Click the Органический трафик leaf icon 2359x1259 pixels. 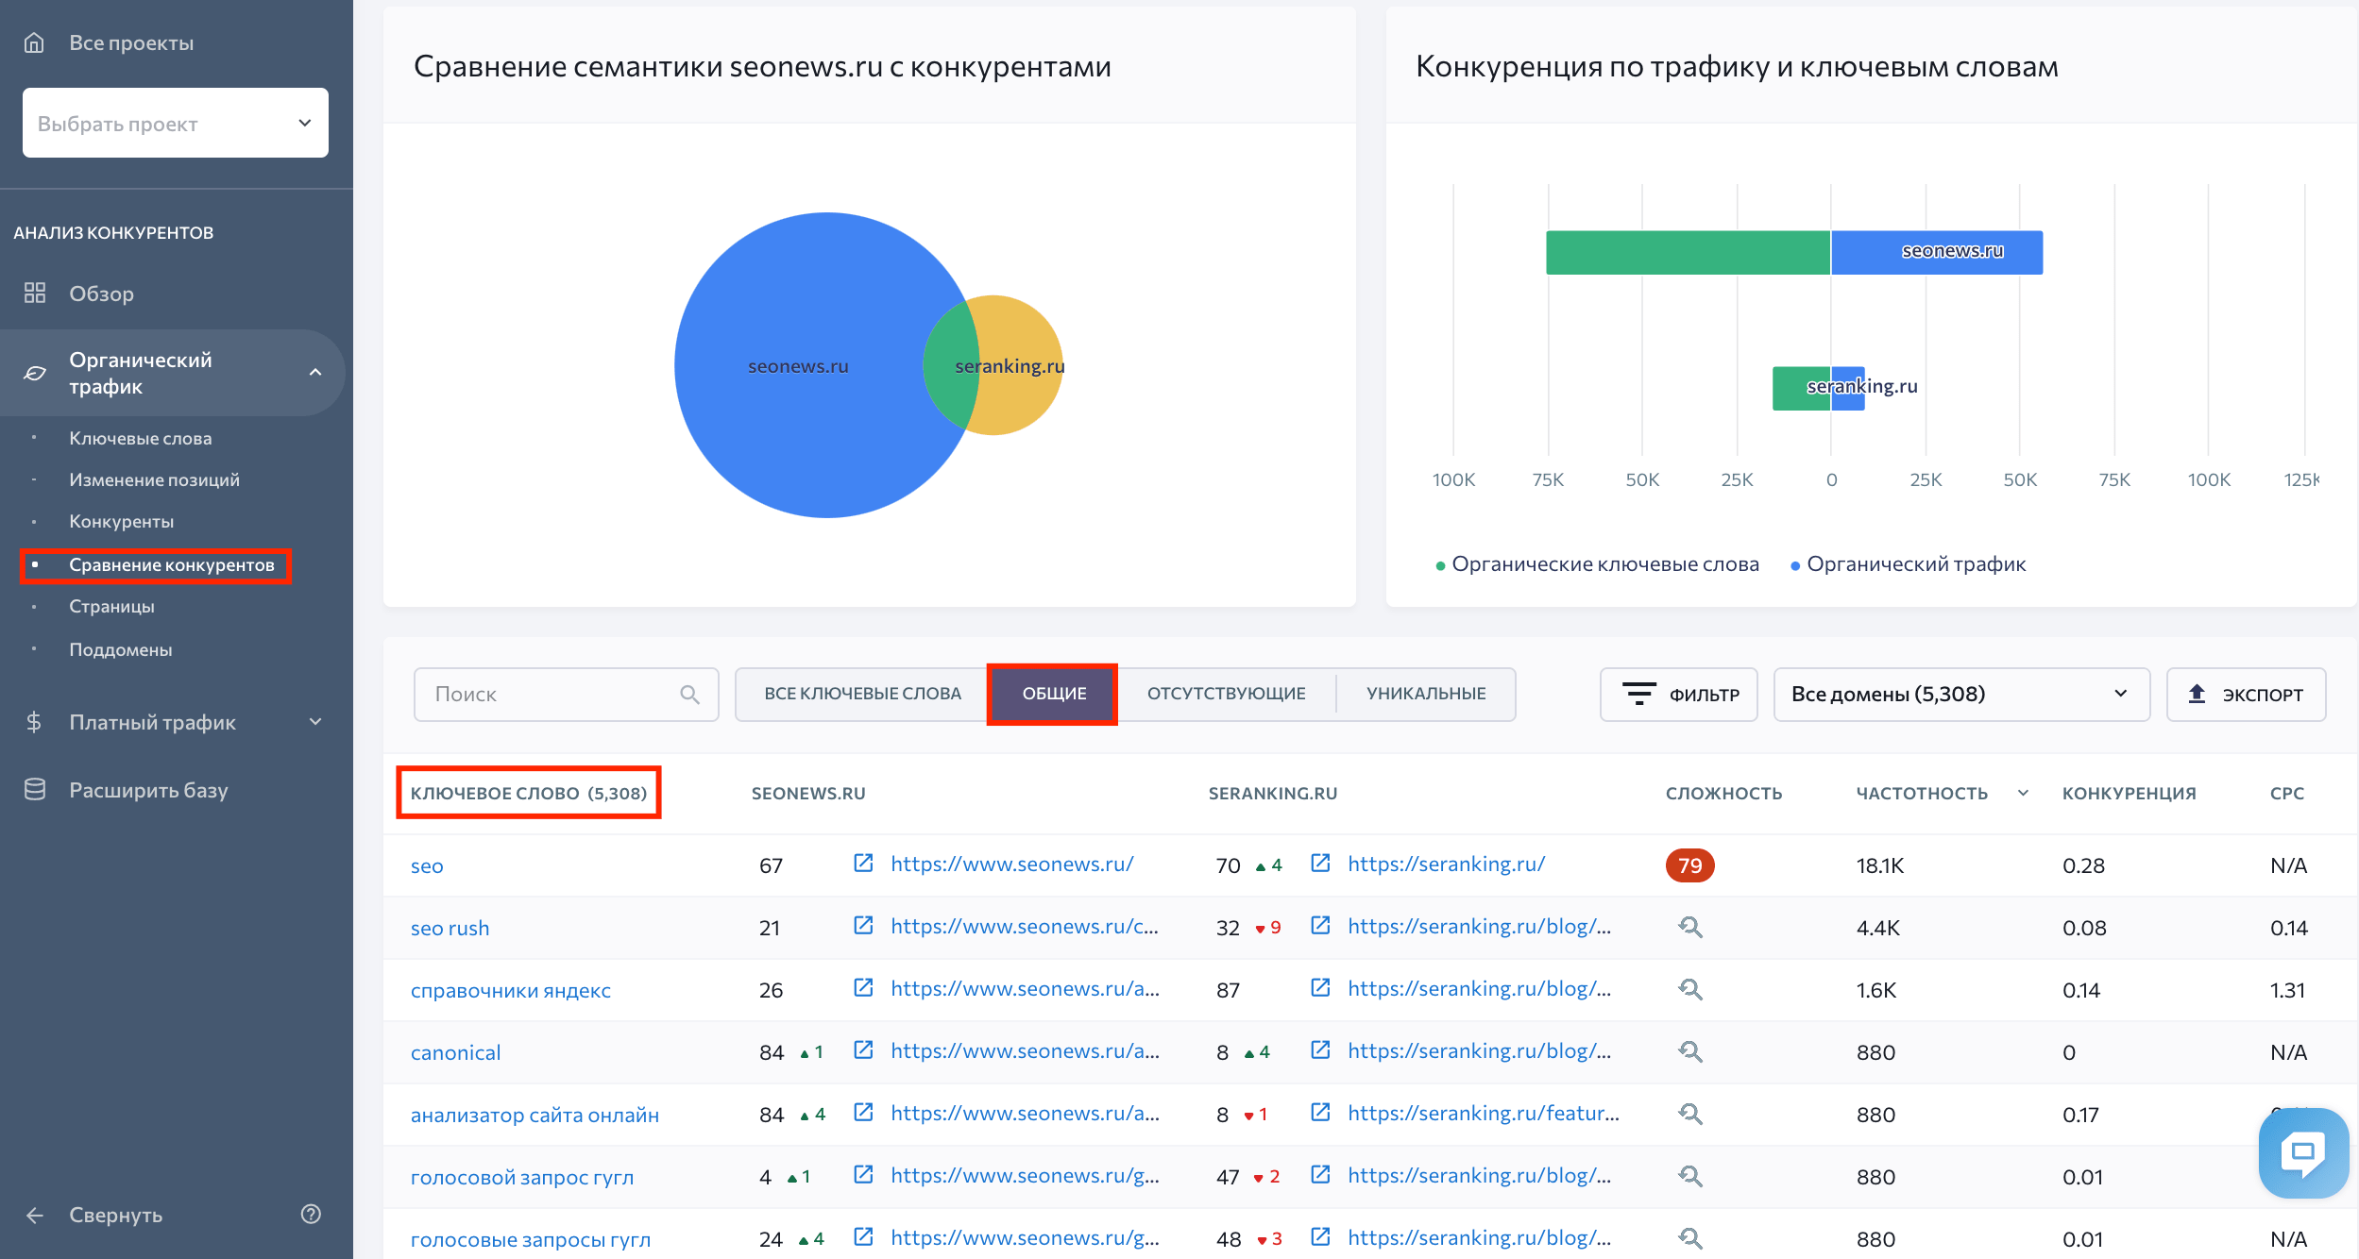pyautogui.click(x=35, y=373)
